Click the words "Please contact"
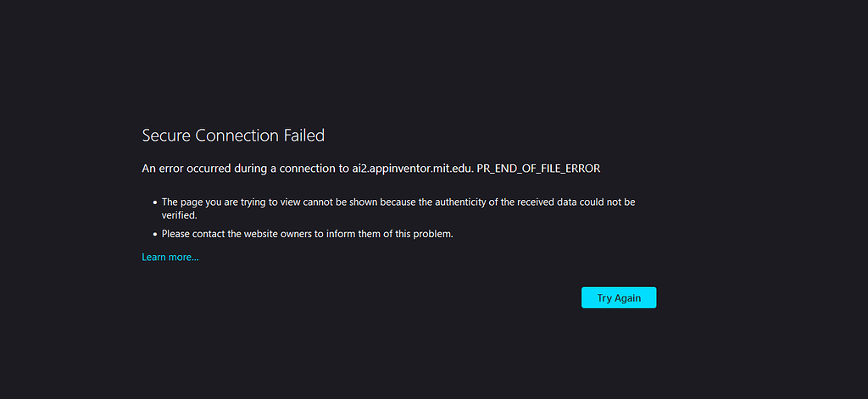 tap(192, 234)
